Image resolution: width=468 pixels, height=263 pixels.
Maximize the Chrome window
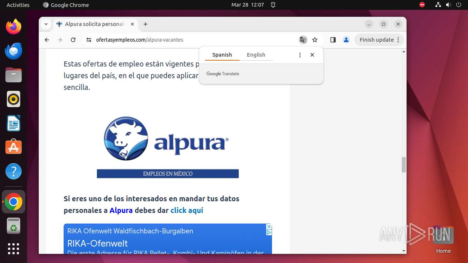(x=384, y=24)
